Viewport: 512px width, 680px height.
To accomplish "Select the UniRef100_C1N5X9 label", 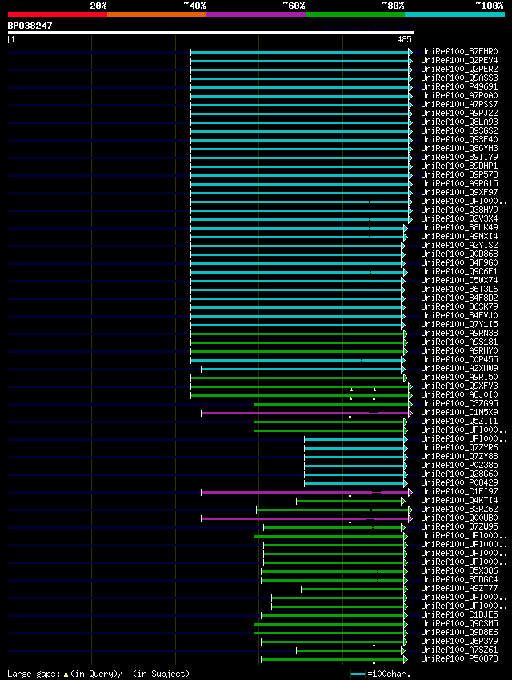I will point(459,413).
